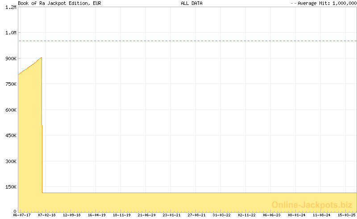The image size is (357, 219).
Task: Click the Online-Jackpots.biz watermark
Action: pyautogui.click(x=312, y=205)
